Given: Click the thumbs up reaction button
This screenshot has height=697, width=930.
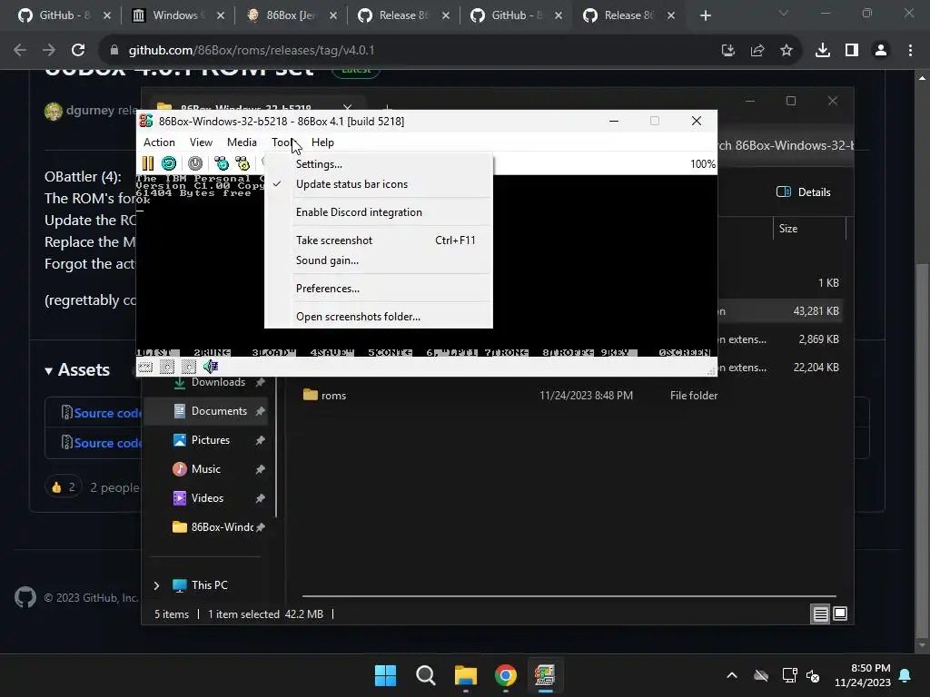Looking at the screenshot, I should click(63, 487).
